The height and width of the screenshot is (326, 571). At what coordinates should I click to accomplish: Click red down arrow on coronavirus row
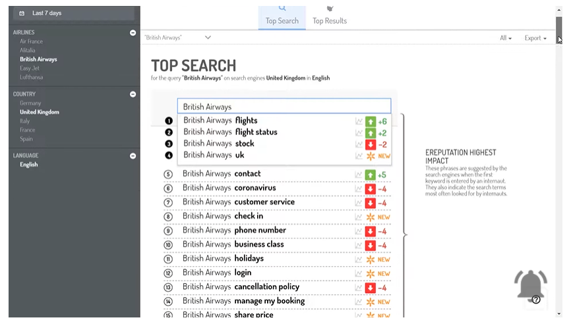tap(371, 189)
